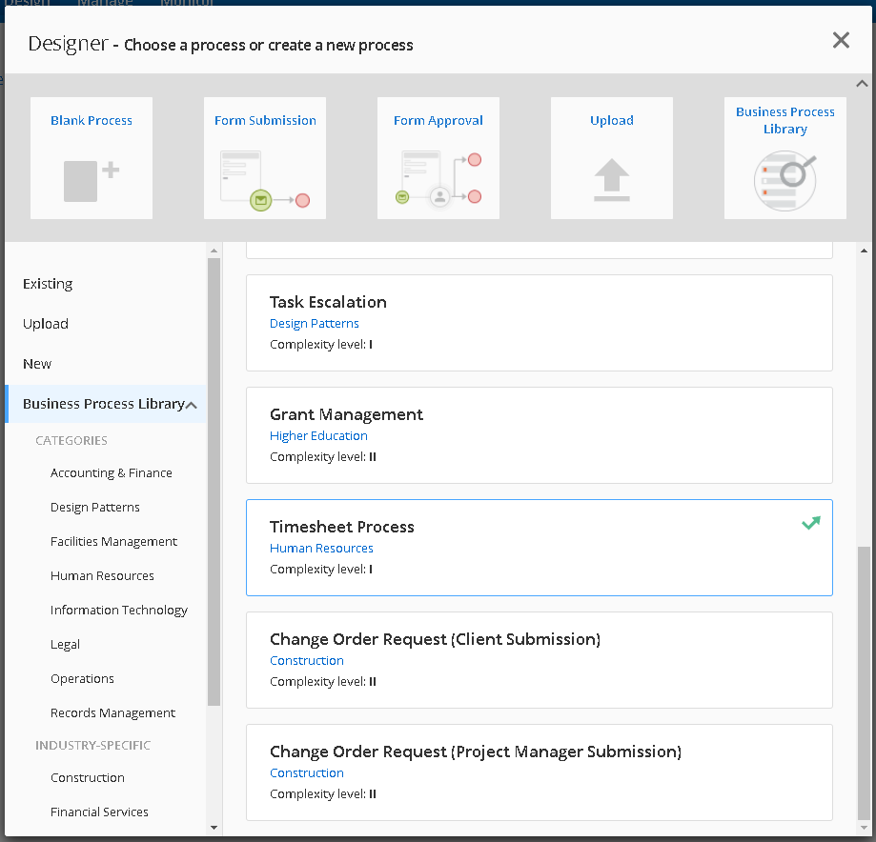Select the Grant Management process
The image size is (876, 842).
pos(540,434)
